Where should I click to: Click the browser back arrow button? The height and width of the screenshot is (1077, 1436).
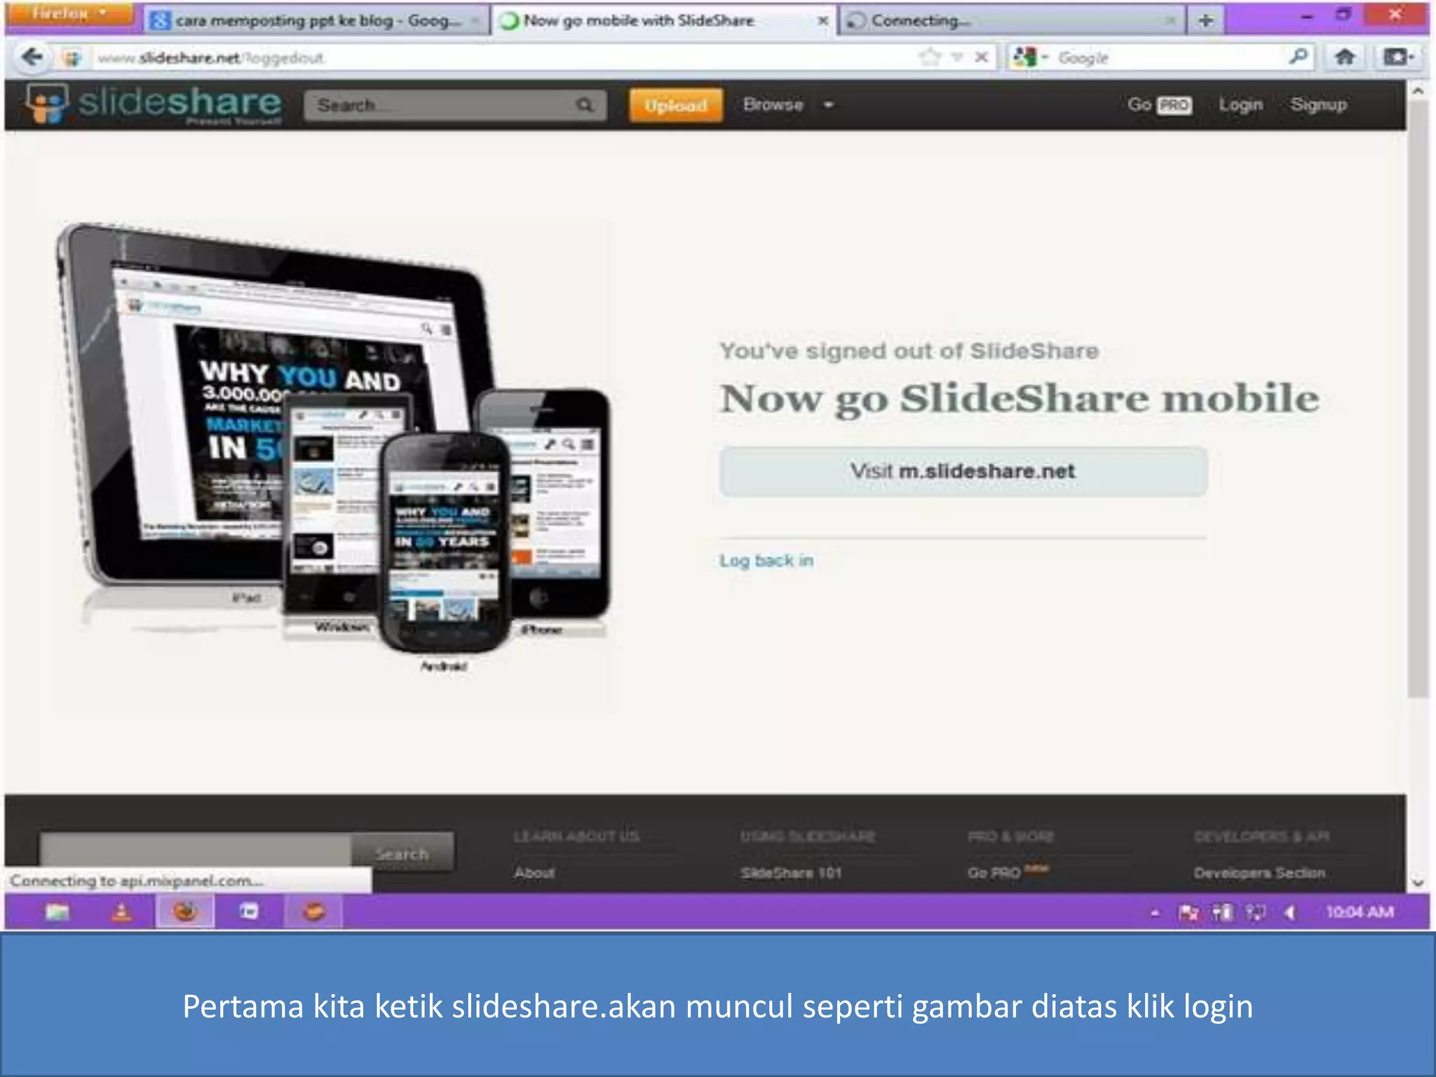pyautogui.click(x=32, y=57)
